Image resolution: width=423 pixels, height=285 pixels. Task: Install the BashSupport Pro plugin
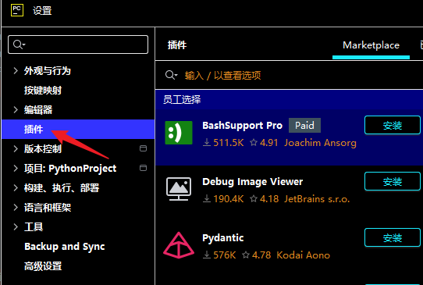[393, 125]
